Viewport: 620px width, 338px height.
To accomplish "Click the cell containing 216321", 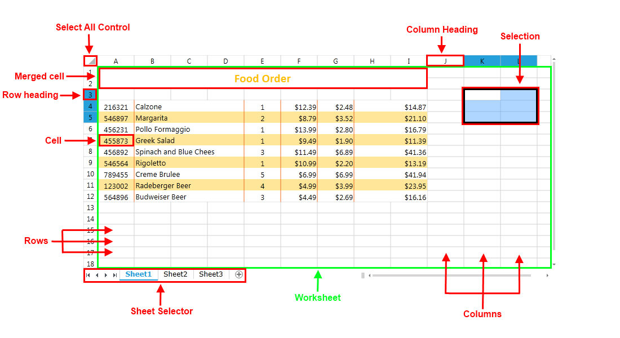I will (116, 106).
